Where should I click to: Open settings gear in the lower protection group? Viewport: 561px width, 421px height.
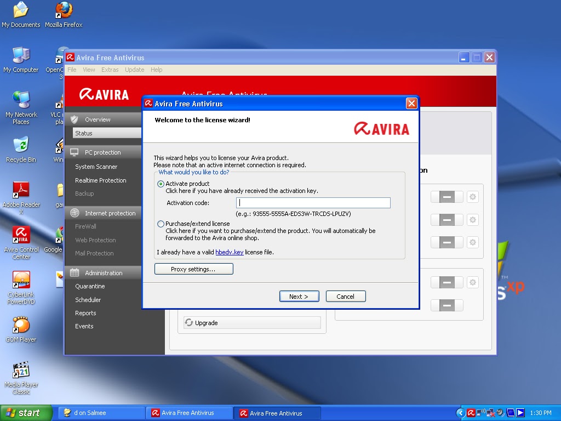(x=473, y=282)
